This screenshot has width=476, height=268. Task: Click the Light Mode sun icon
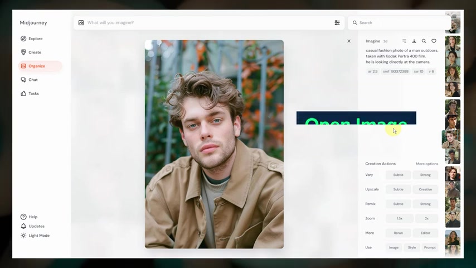tap(23, 236)
